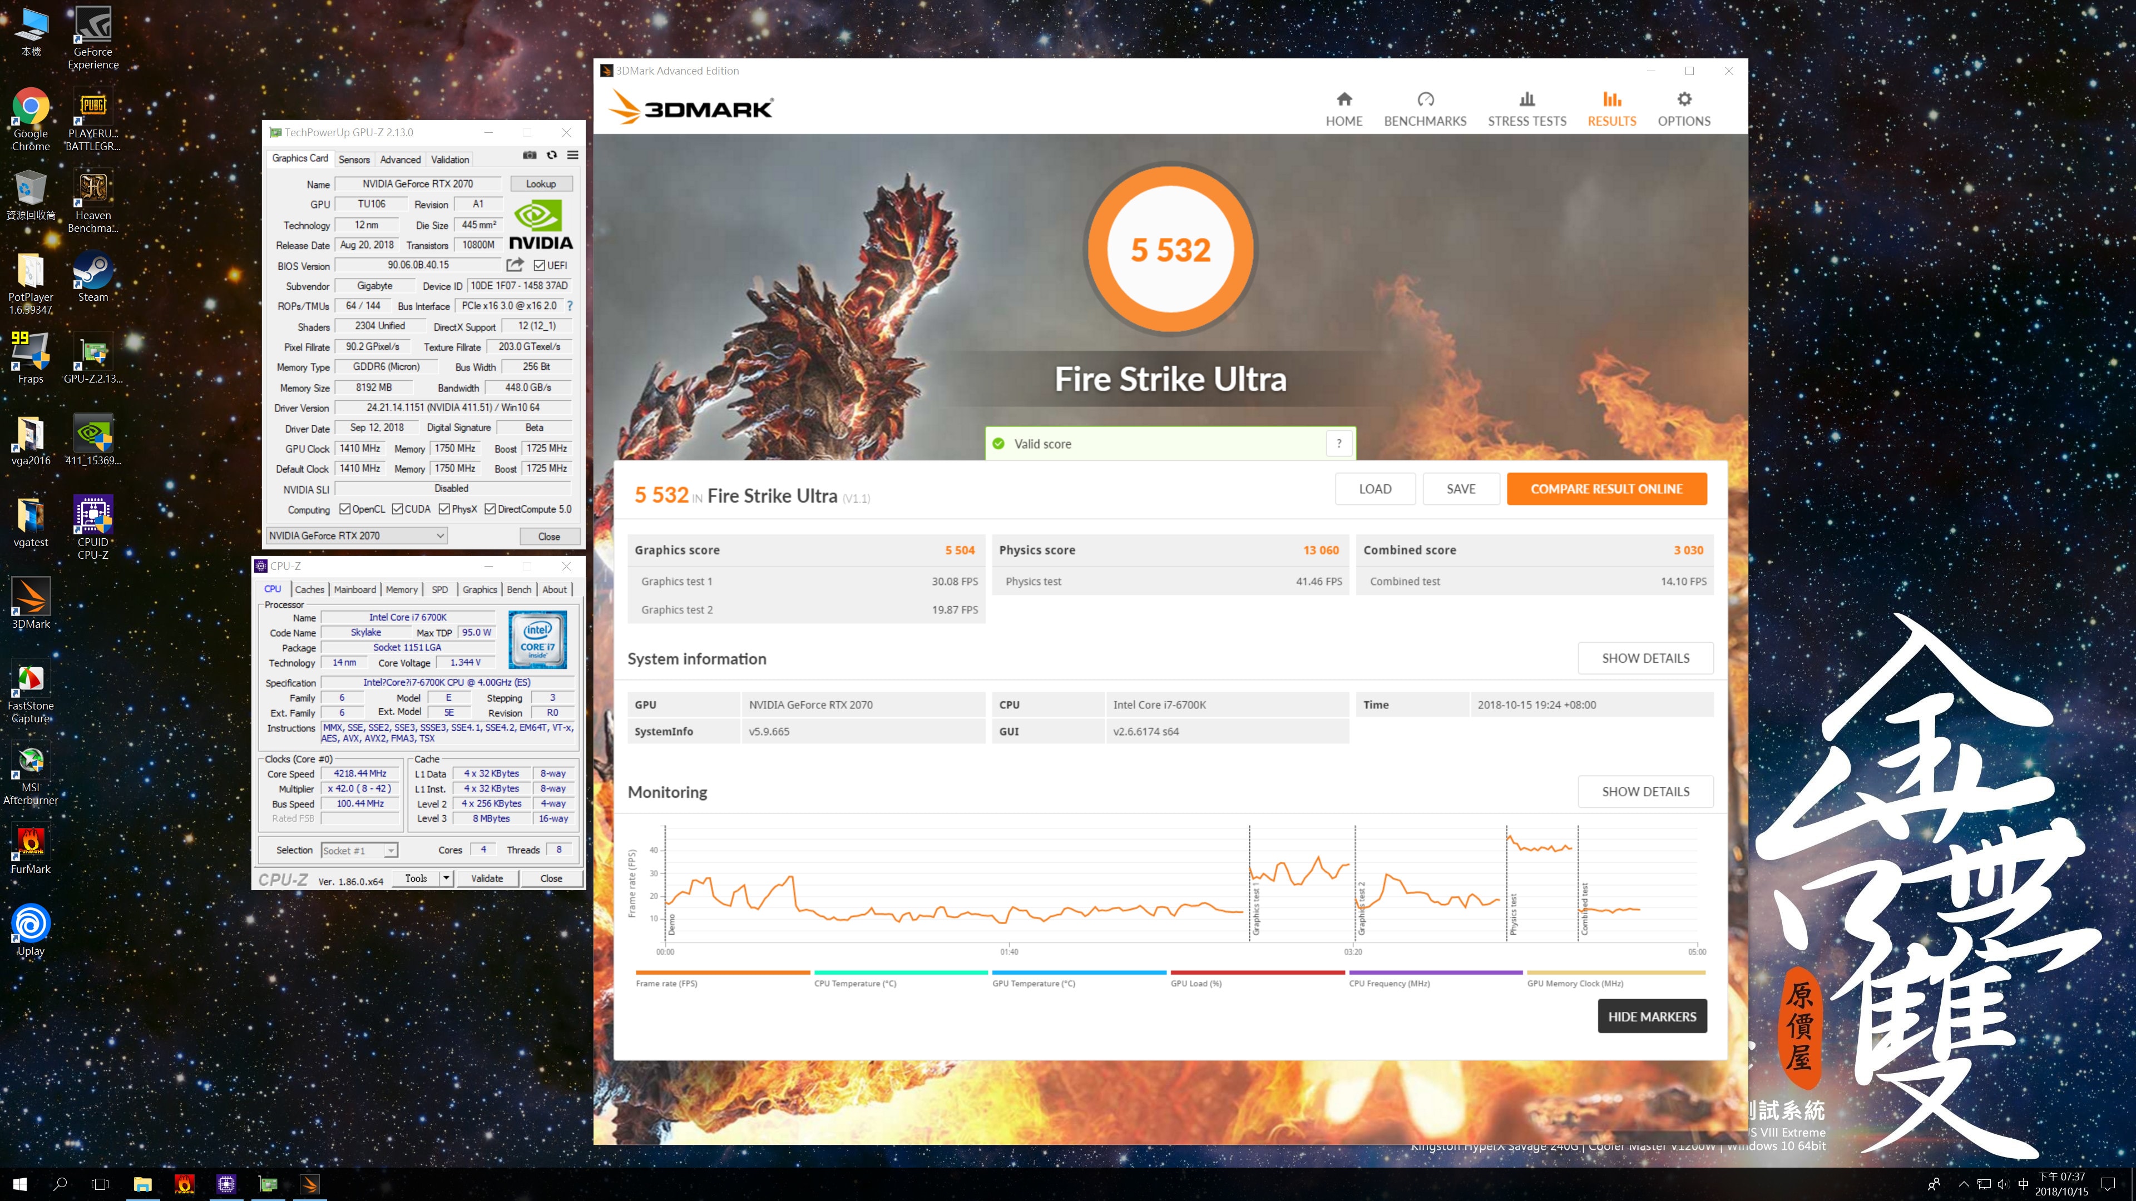Screen dimensions: 2136x1201
Task: Open the Steam desktop shortcut
Action: pos(93,277)
